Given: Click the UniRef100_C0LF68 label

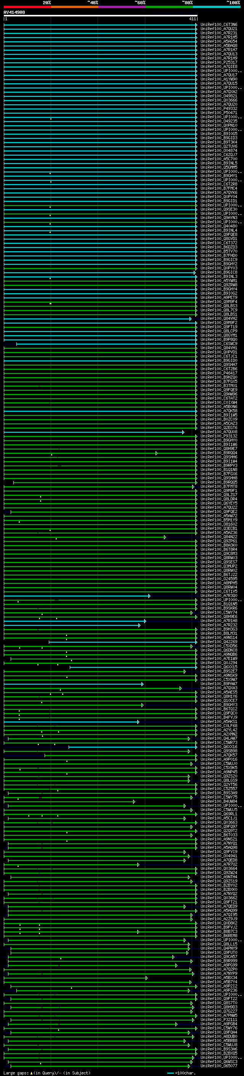Looking at the screenshot, I should pos(219,726).
